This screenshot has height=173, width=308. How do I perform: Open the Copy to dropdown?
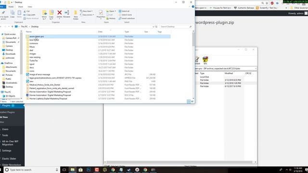[51, 18]
